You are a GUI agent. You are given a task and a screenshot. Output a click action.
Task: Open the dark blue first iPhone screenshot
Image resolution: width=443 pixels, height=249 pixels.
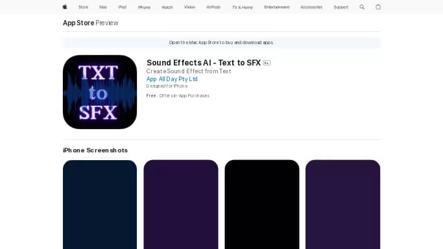point(100,204)
